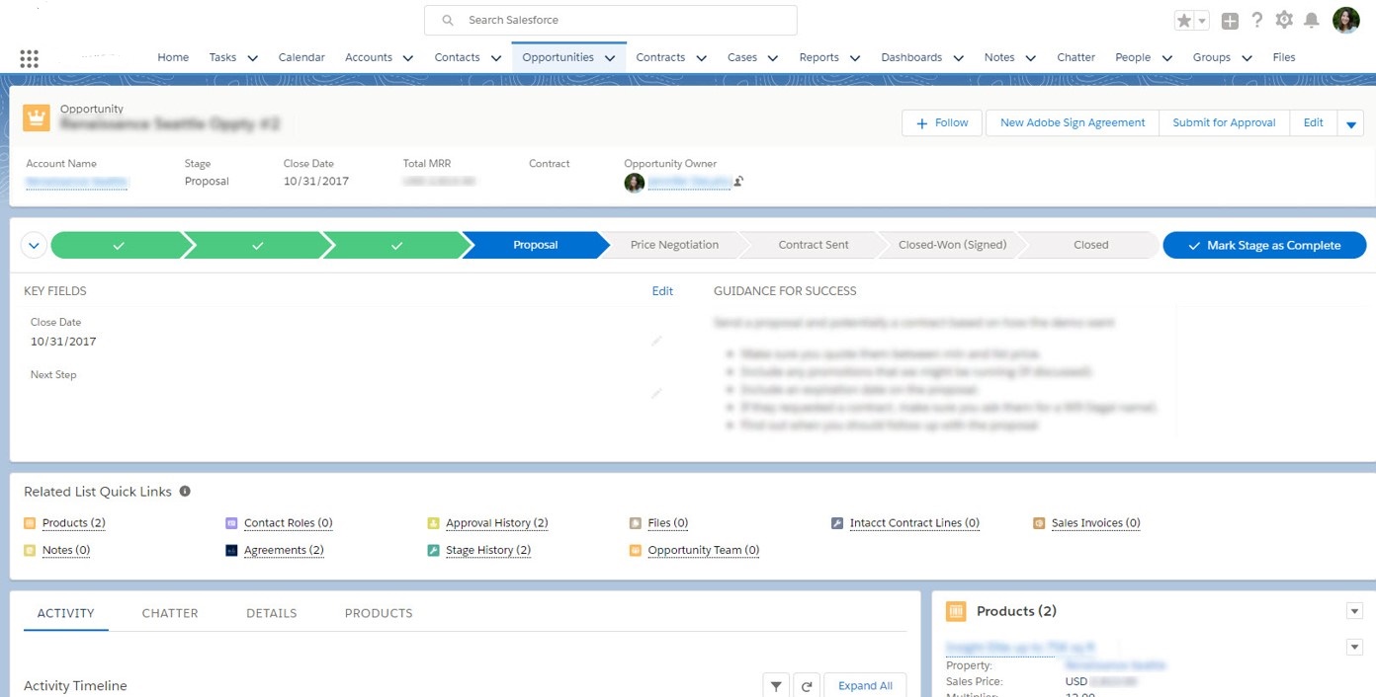Open the Contracts tab dropdown arrow
Image resolution: width=1376 pixels, height=697 pixels.
tap(702, 58)
